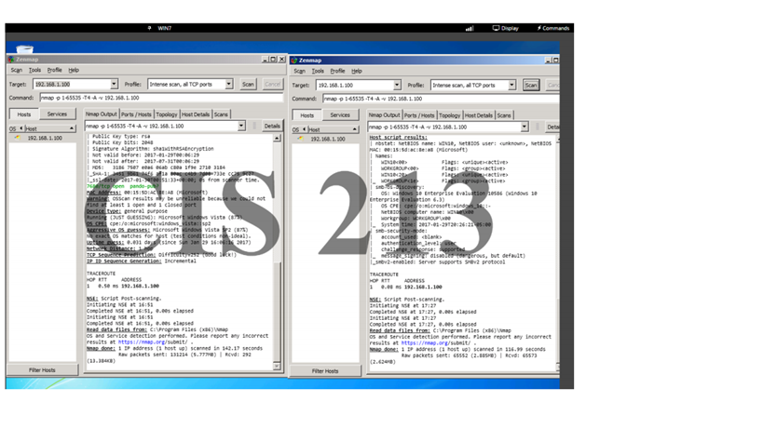Click Hosts button in left Zenmap window

(24, 114)
